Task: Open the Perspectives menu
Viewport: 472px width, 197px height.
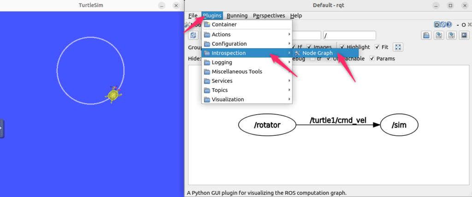Action: coord(269,16)
